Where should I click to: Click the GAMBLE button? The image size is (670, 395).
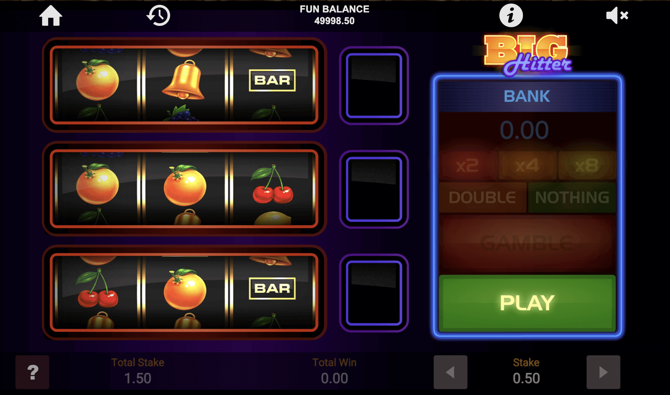tap(527, 243)
